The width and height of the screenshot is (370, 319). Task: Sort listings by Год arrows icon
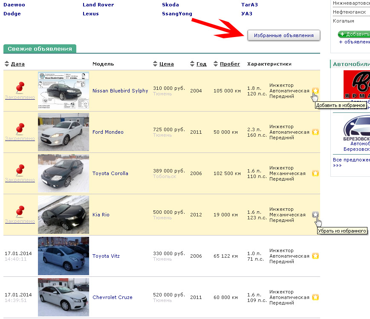(192, 63)
